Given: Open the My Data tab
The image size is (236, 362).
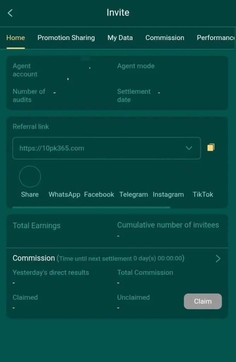Looking at the screenshot, I should (120, 38).
